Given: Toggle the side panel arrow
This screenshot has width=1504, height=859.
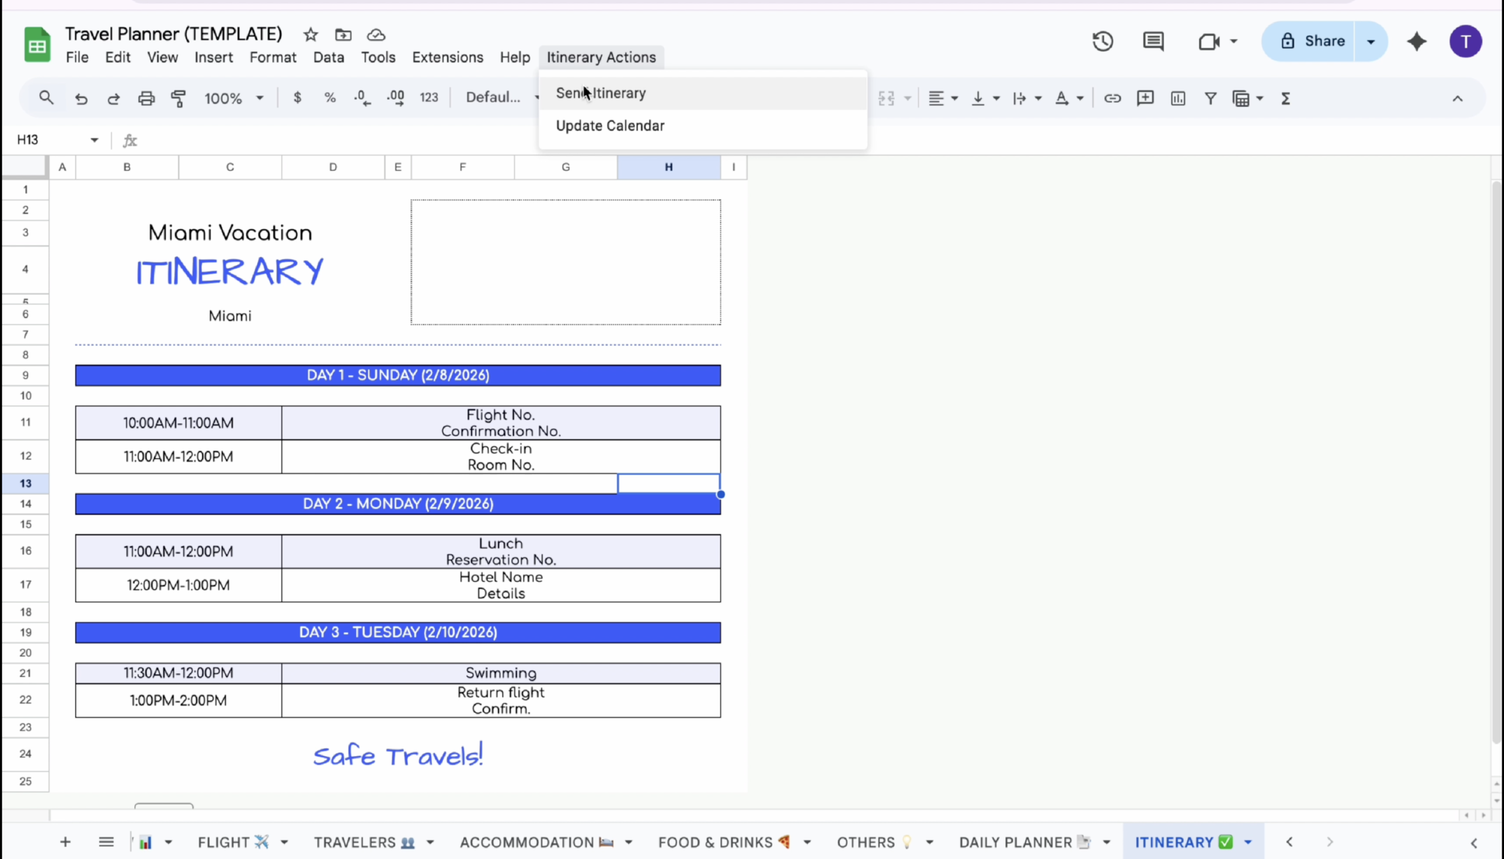Looking at the screenshot, I should (x=1473, y=843).
